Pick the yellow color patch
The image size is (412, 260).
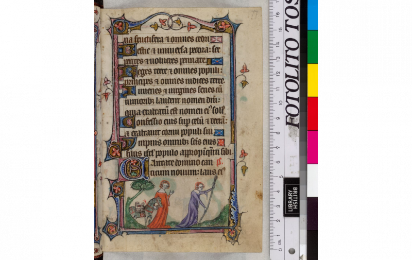[x=313, y=80]
